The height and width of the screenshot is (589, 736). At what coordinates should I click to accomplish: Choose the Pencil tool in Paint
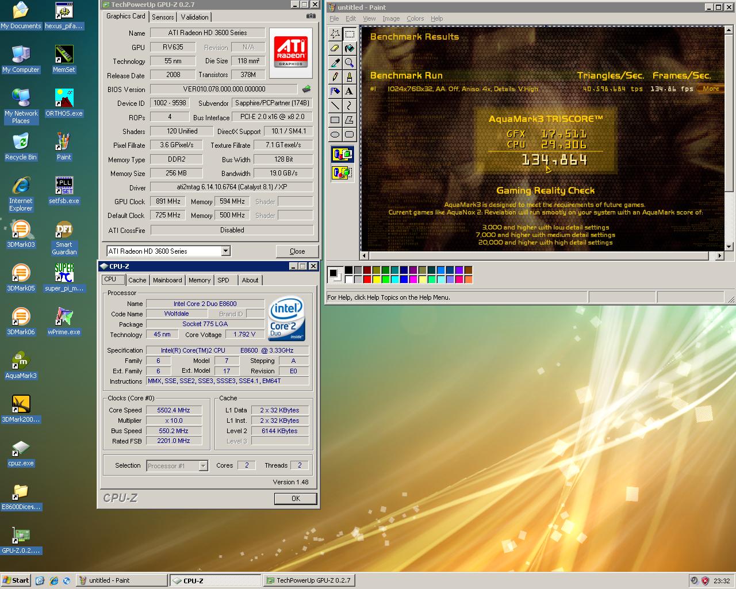tap(335, 77)
